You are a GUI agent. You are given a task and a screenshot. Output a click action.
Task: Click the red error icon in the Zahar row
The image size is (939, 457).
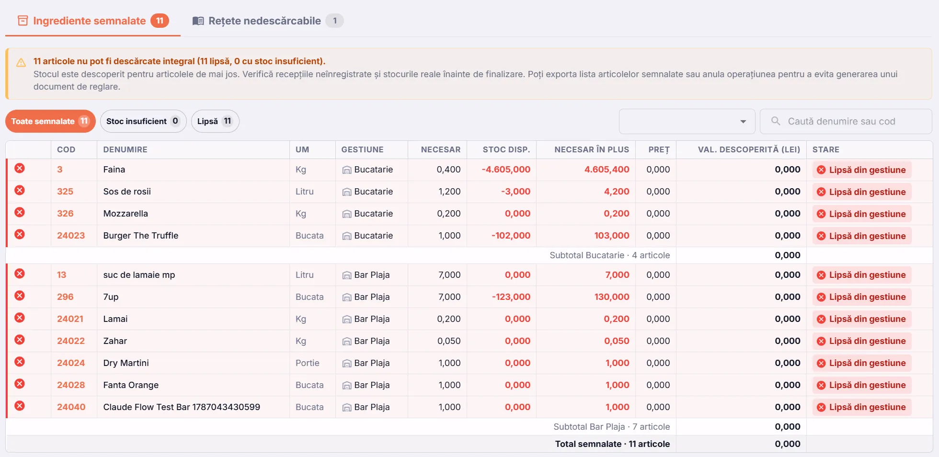click(20, 340)
